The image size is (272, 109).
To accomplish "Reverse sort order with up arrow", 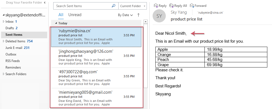I will pos(138,15).
